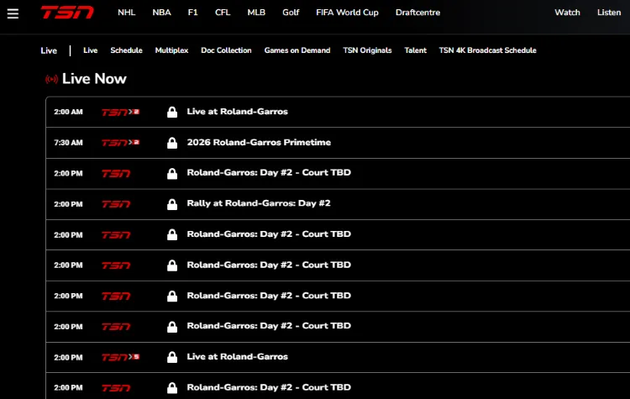Select the Games on Demand tab

point(297,50)
